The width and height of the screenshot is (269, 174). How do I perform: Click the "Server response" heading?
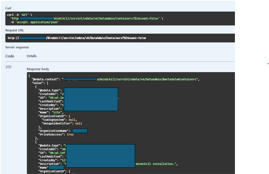17,47
